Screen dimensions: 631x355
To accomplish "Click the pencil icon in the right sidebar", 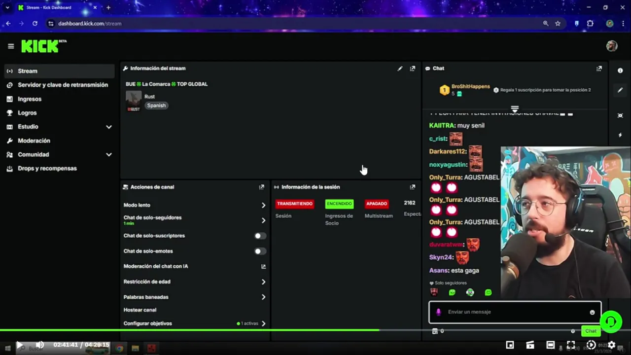I will click(x=620, y=90).
